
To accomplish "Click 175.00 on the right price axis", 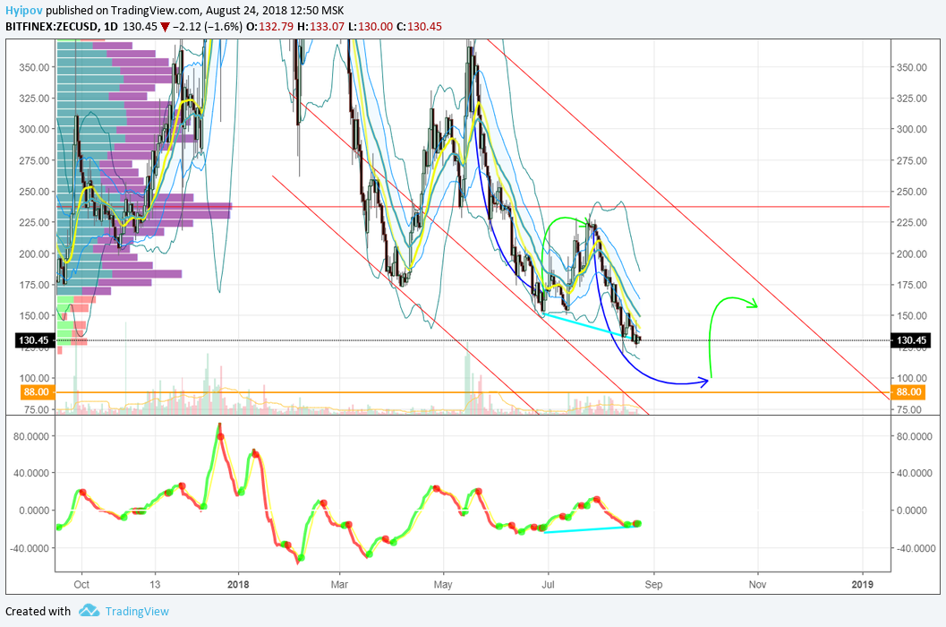I will pyautogui.click(x=912, y=285).
